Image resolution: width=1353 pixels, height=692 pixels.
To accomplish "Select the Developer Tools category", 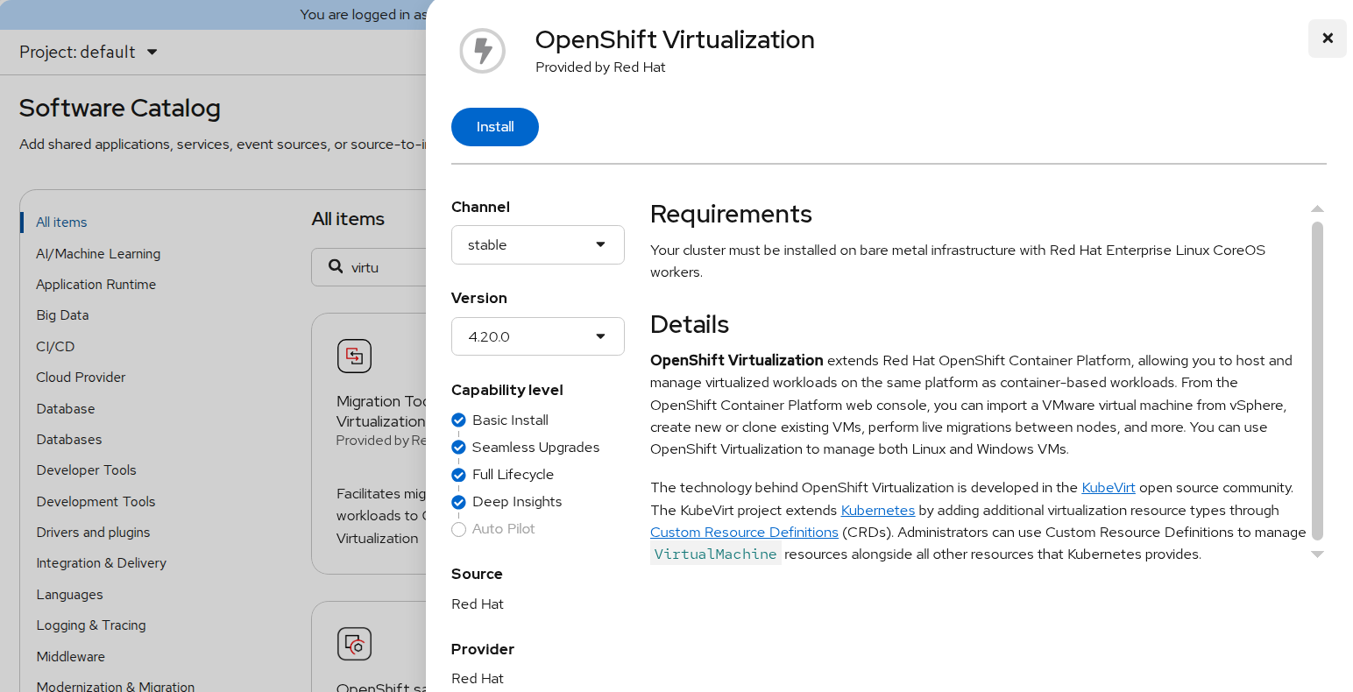I will click(86, 470).
